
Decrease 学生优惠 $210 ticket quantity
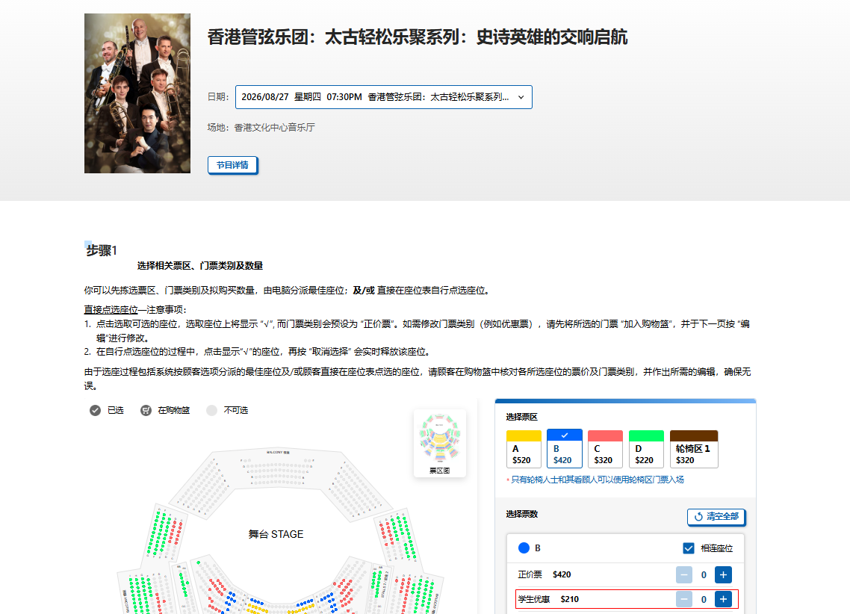point(684,599)
